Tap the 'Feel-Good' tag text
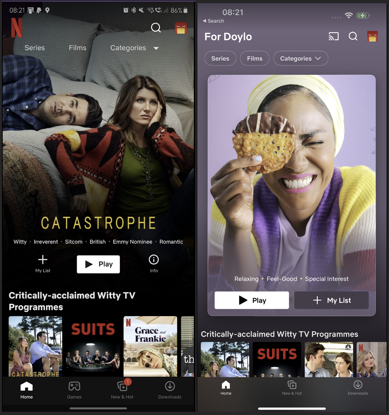 (x=282, y=279)
